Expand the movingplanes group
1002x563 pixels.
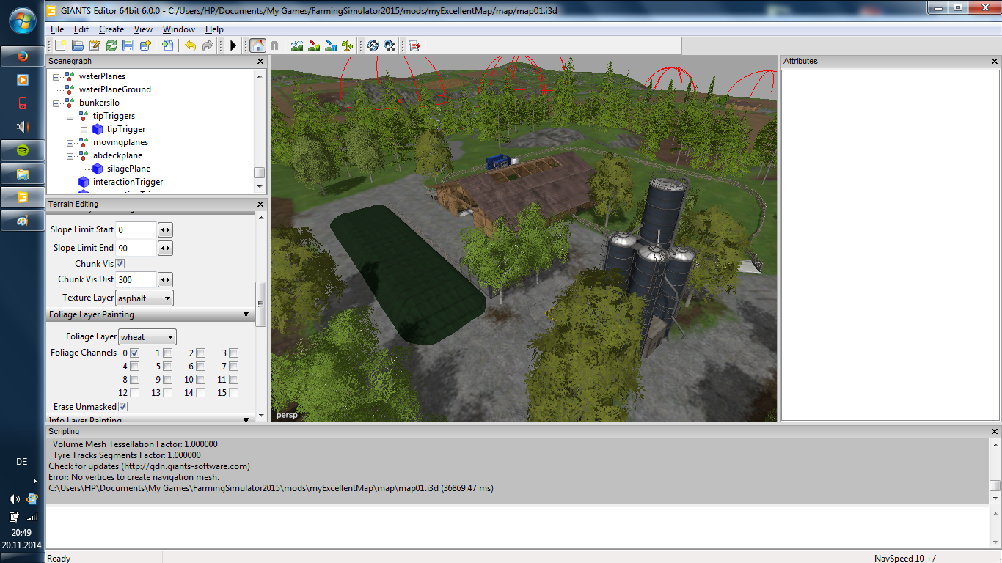point(70,142)
